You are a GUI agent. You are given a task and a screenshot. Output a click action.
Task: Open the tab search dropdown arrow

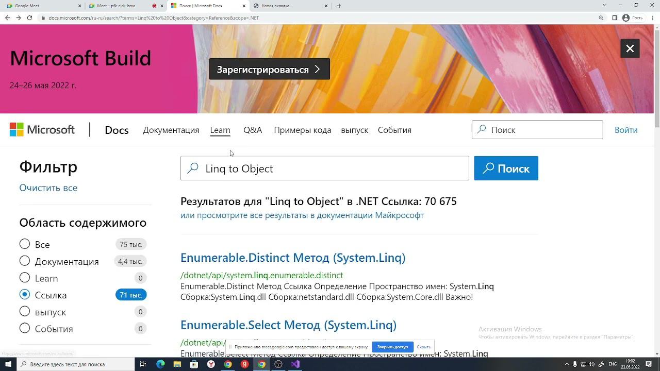[x=604, y=5]
